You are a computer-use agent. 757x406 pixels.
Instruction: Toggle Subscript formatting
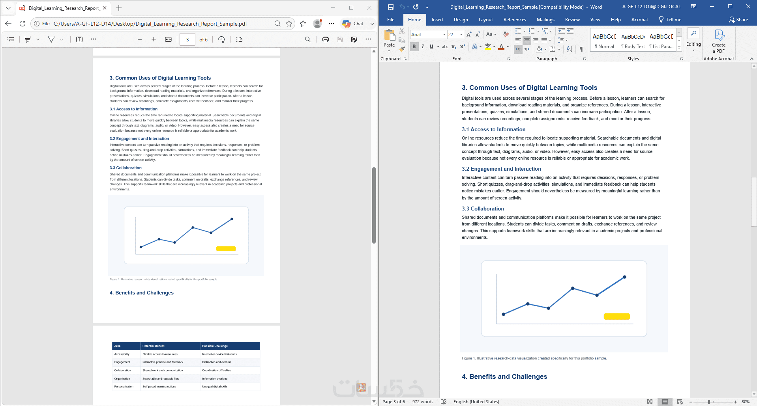point(454,47)
